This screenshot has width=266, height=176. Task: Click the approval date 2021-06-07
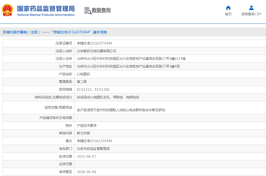[86, 157]
